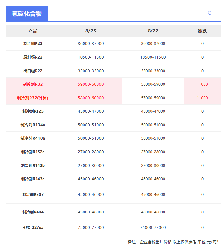This screenshot has height=250, width=221.
Task: Click the 制冷剂R125 product name
Action: pyautogui.click(x=33, y=111)
